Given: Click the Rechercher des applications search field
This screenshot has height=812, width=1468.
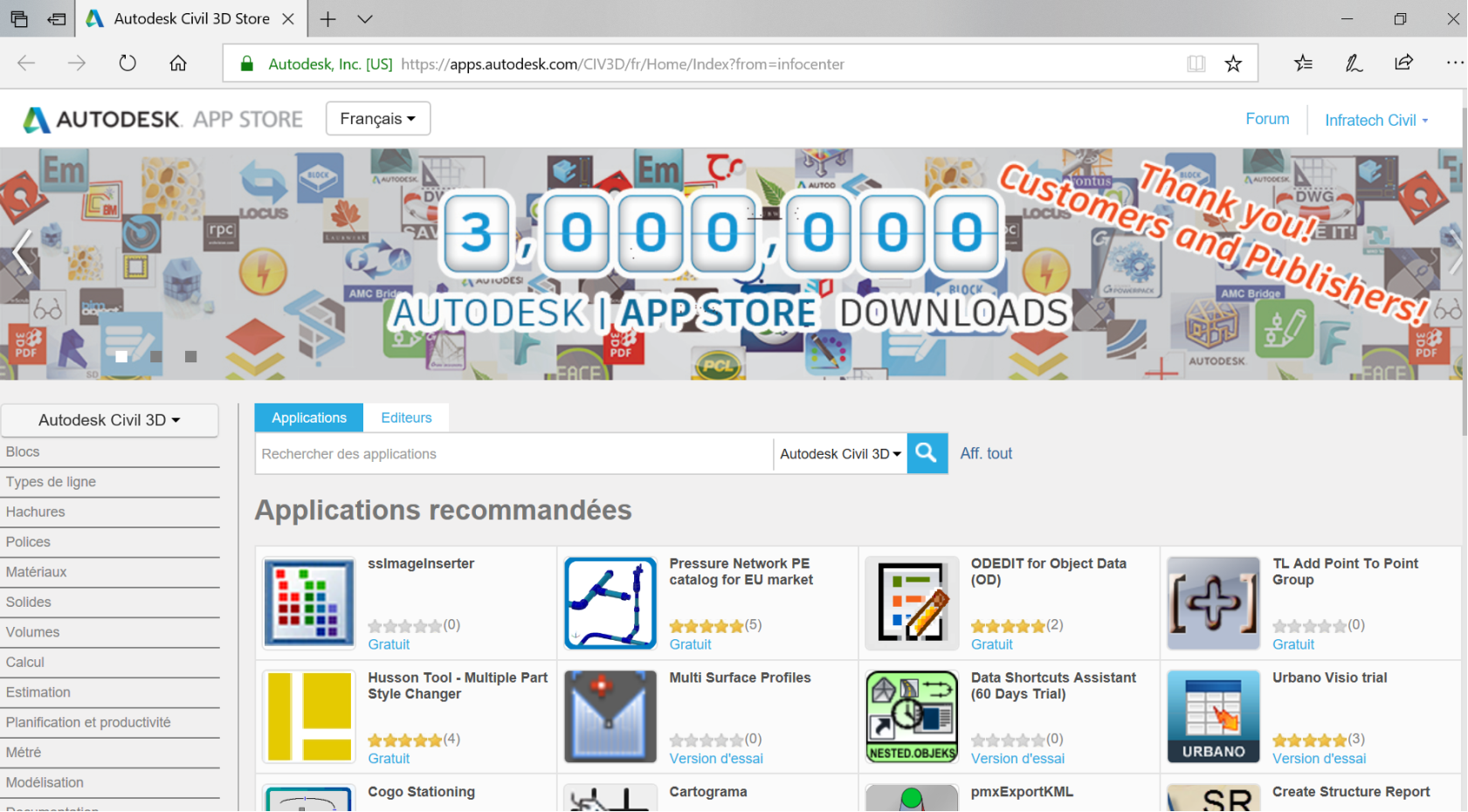Looking at the screenshot, I should pyautogui.click(x=513, y=454).
